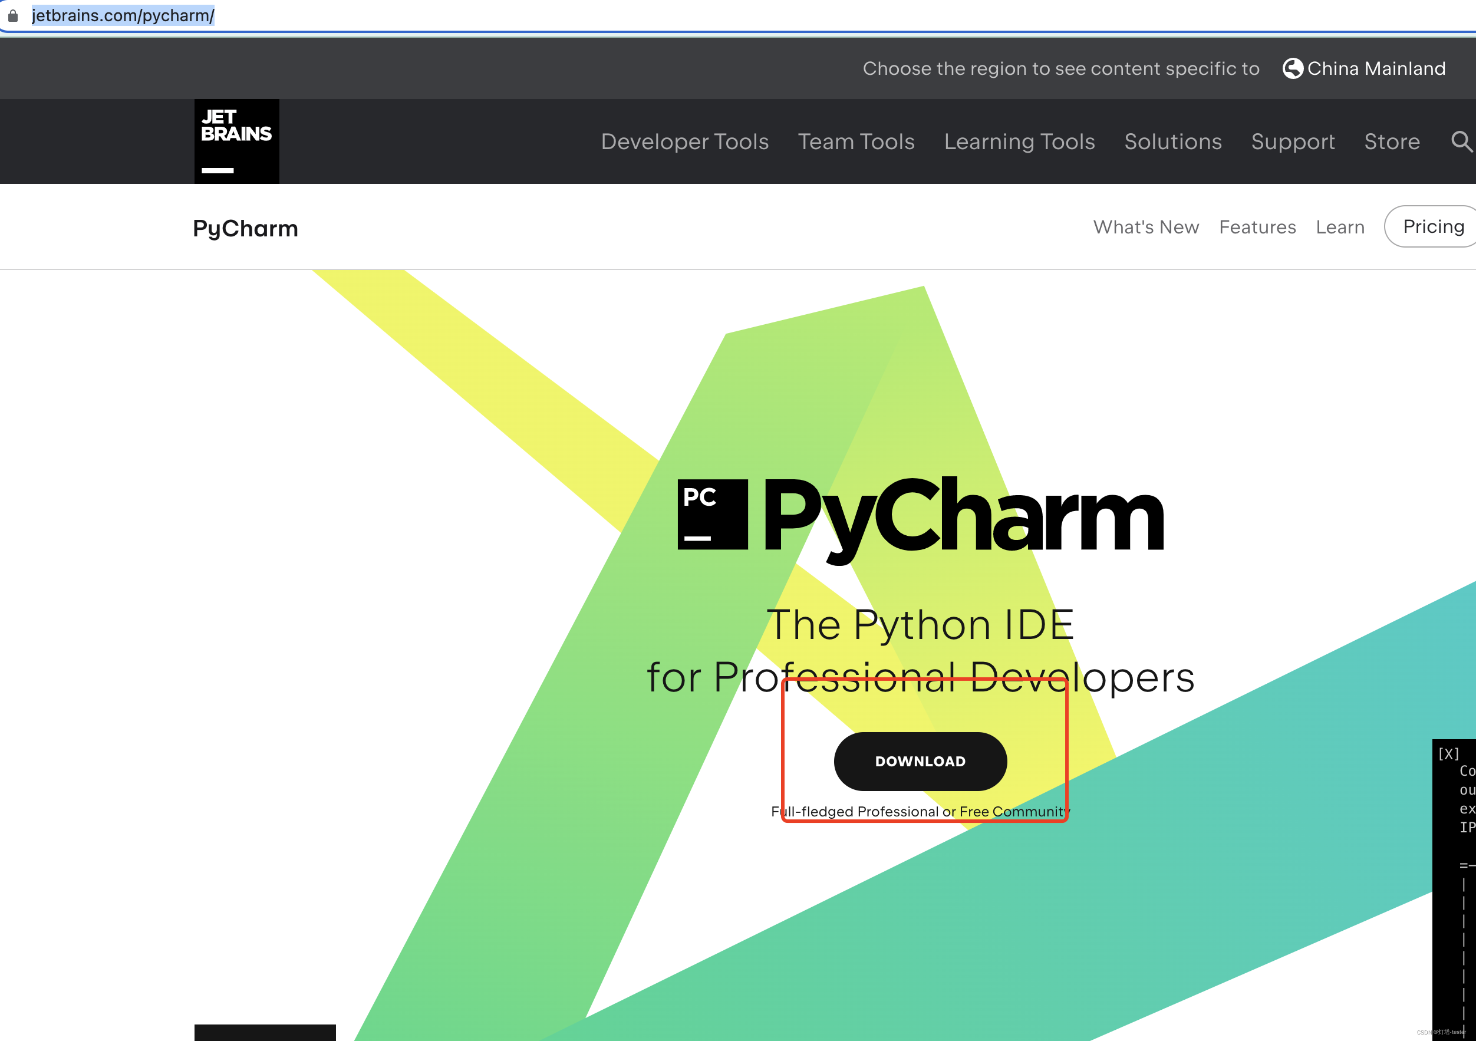The width and height of the screenshot is (1476, 1041).
Task: Select China Mainland region link
Action: pos(1376,68)
